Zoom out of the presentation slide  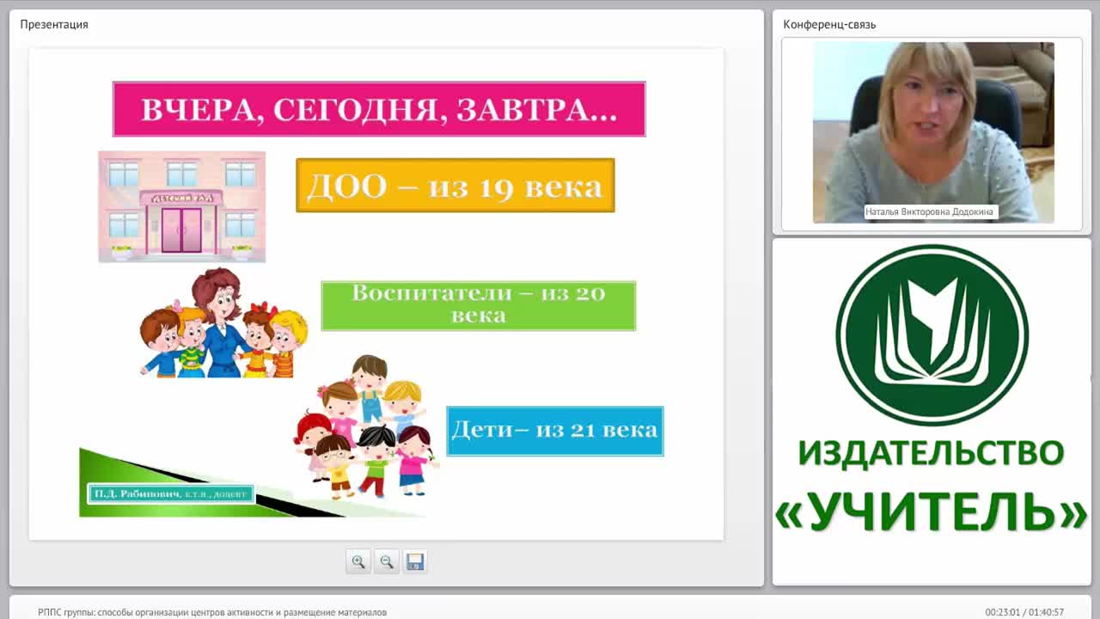tap(387, 561)
